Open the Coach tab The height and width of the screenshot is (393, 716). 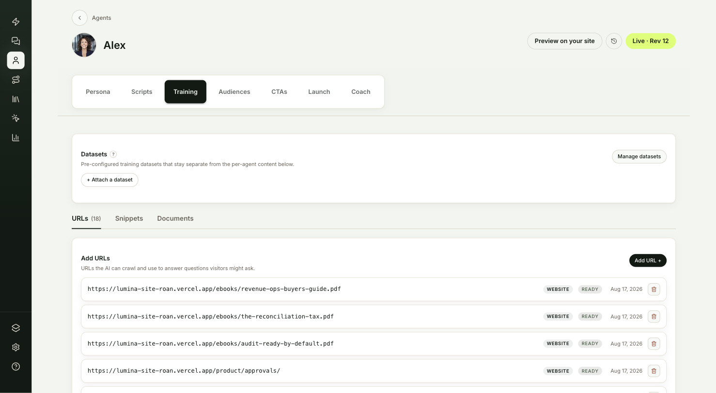click(361, 92)
